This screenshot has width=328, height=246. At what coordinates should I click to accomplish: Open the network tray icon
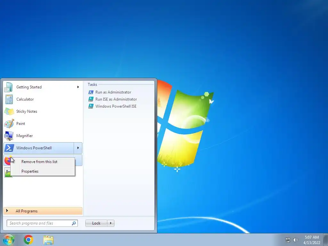(288, 240)
